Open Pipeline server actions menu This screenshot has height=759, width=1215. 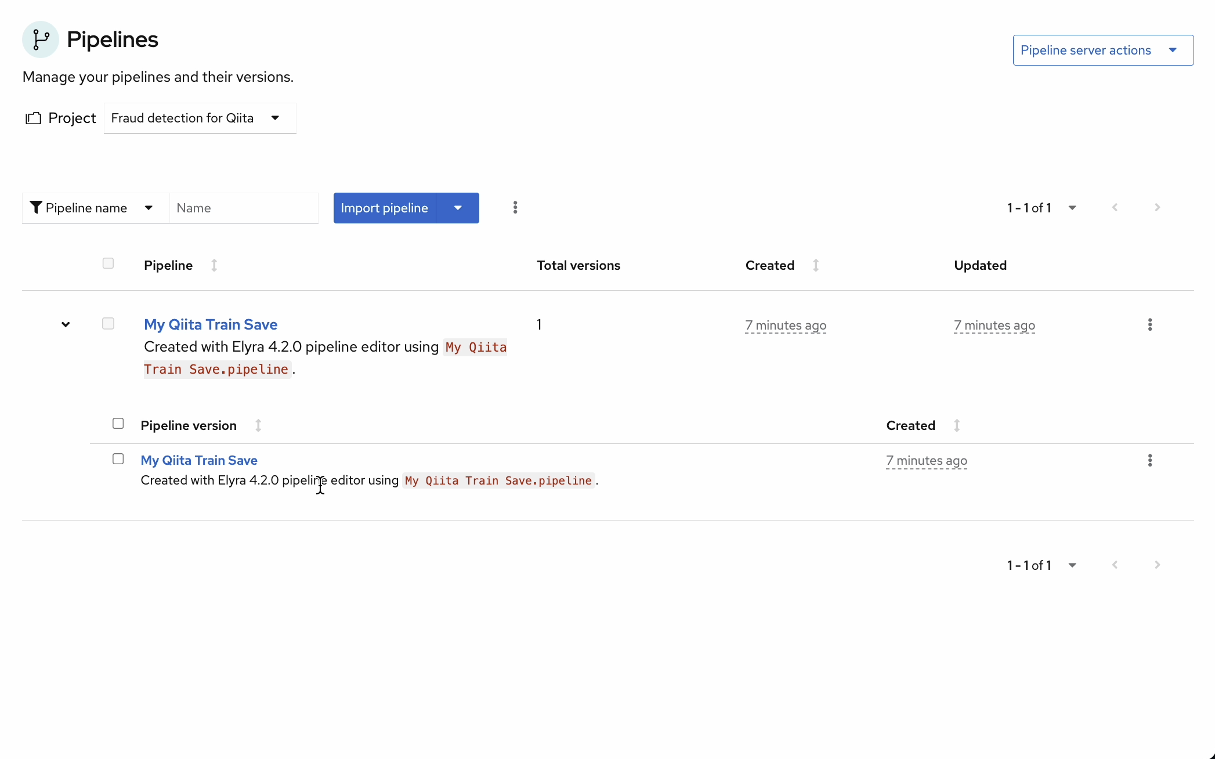click(x=1102, y=50)
